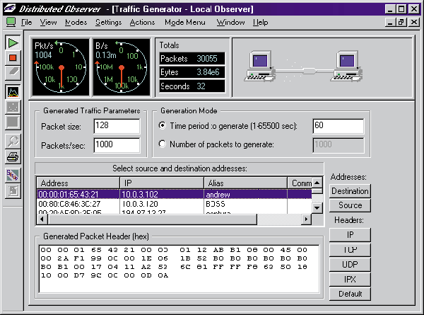Viewport: 424px width, 315px height.
Task: Select Time period to generate radio button
Action: (x=164, y=126)
